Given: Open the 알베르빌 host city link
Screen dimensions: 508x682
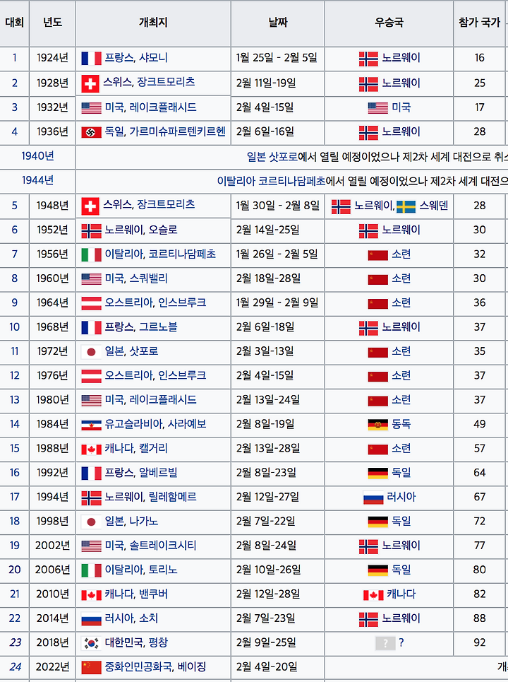Looking at the screenshot, I should [x=158, y=472].
